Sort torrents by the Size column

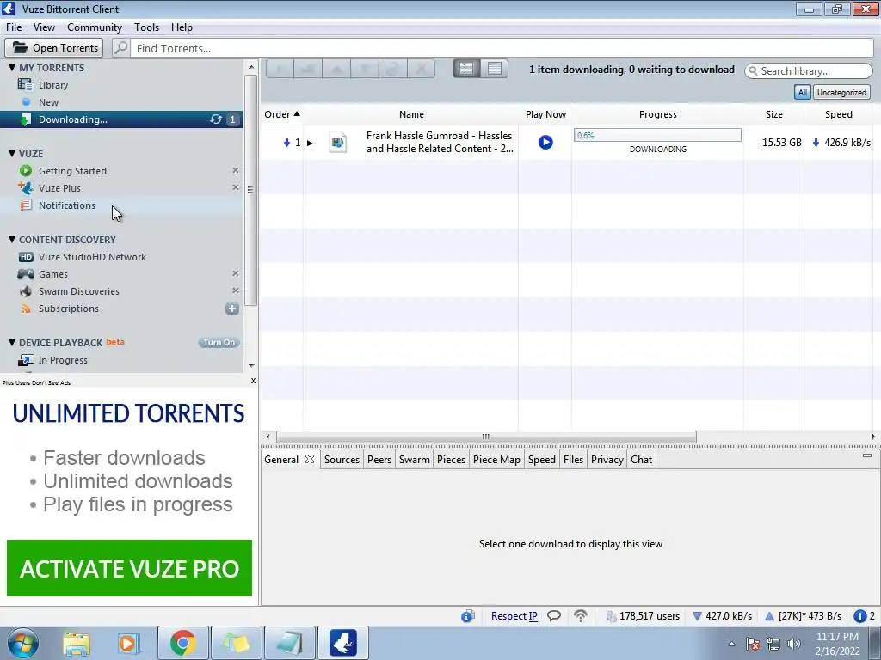pyautogui.click(x=773, y=114)
